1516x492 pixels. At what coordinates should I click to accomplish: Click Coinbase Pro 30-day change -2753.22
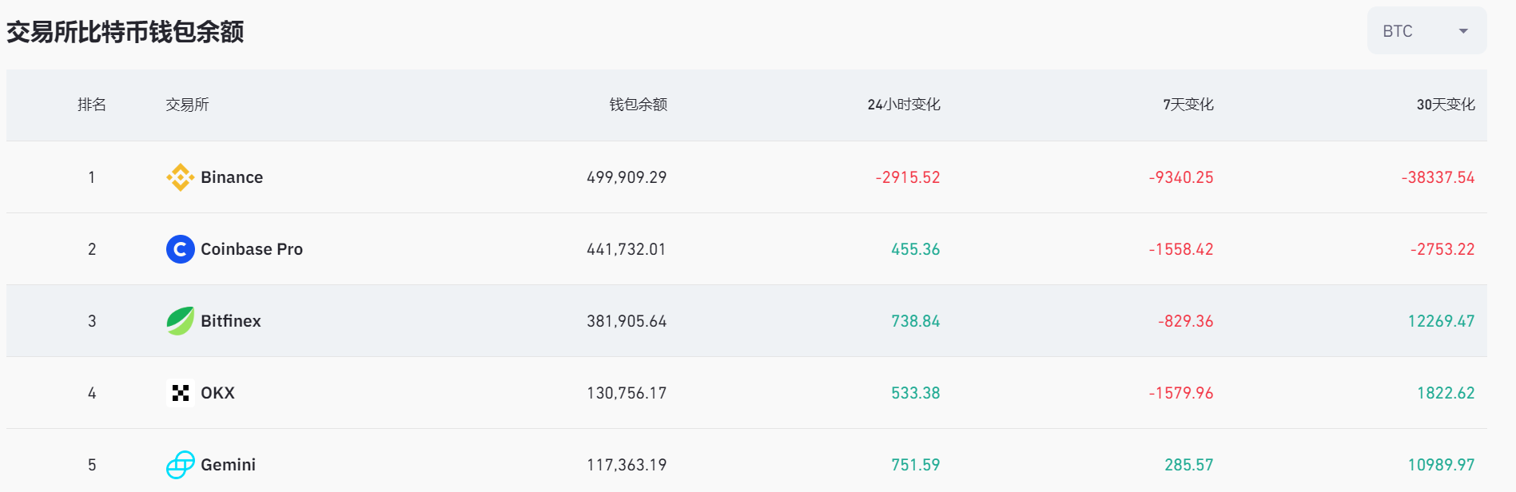(x=1442, y=249)
